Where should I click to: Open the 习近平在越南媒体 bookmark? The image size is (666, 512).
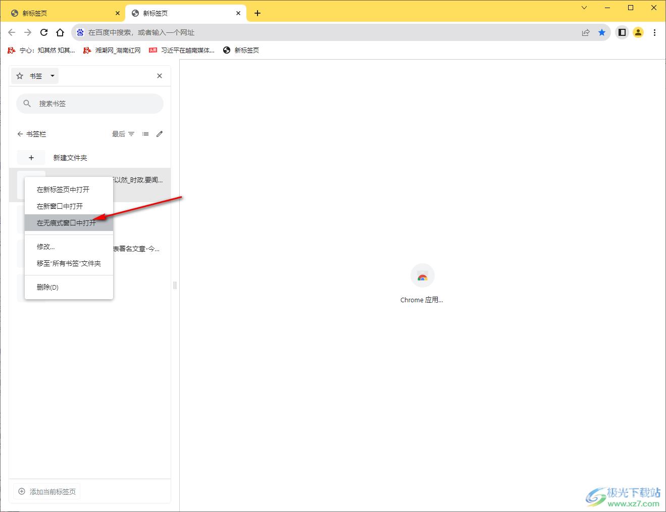182,50
